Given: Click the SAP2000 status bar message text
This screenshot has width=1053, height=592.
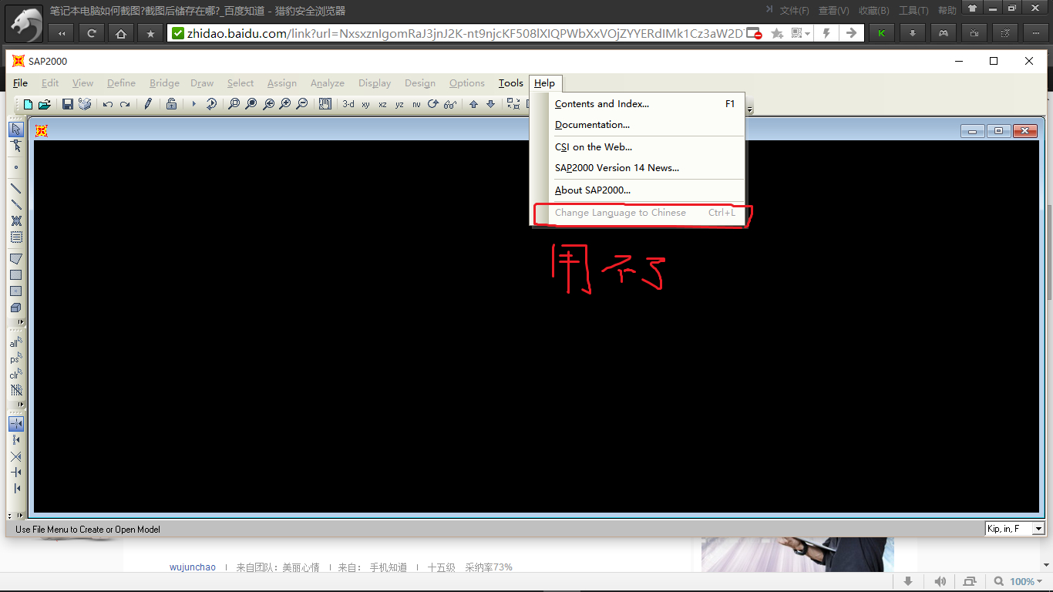Looking at the screenshot, I should click(88, 530).
